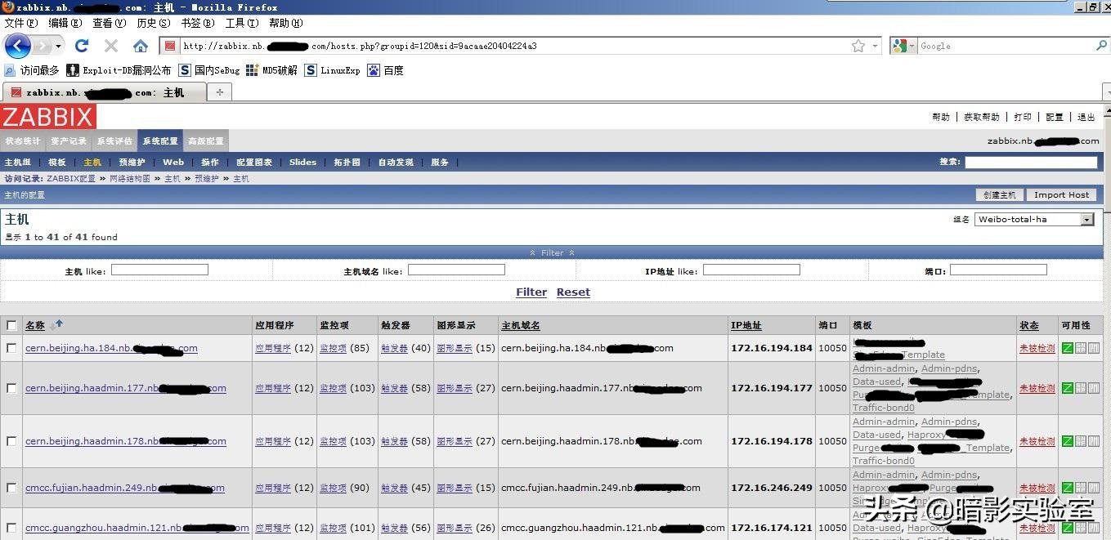Toggle the select-all checkbox in the table header

point(11,324)
